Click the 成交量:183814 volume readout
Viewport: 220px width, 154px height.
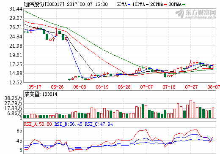coord(41,94)
